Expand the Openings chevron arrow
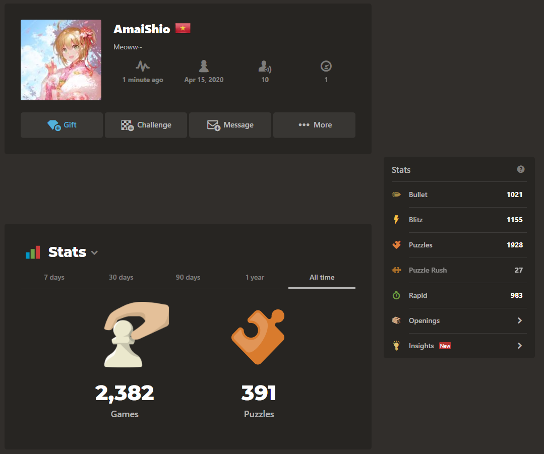Viewport: 544px width, 454px height. [x=519, y=320]
